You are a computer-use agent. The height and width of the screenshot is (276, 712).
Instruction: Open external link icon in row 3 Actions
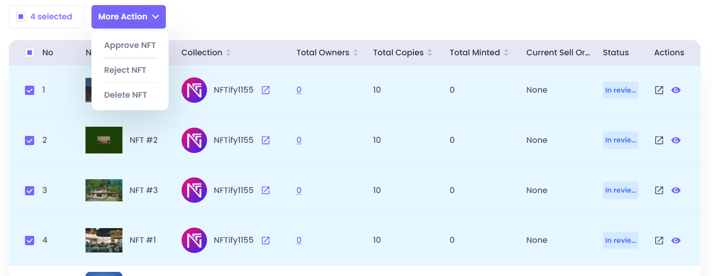click(659, 190)
